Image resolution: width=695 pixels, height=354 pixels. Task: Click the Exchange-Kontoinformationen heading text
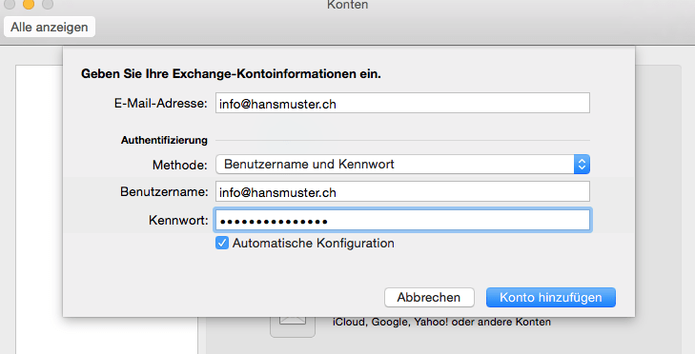pyautogui.click(x=231, y=73)
